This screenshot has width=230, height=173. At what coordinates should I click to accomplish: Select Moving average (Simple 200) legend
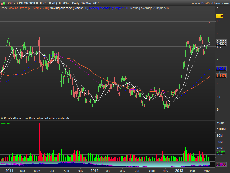pos(29,8)
